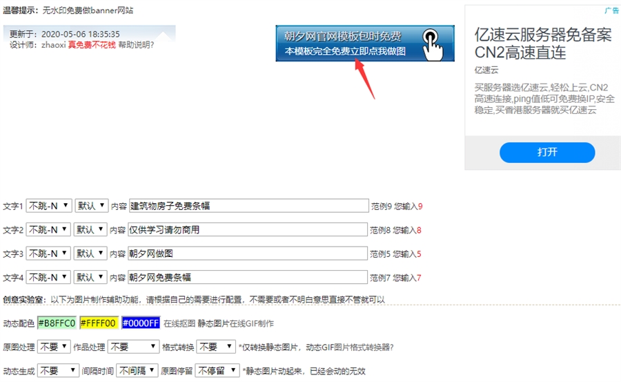The width and height of the screenshot is (621, 382).
Task: Focus the 文字3 朝夕网做图 text field
Action: pos(248,254)
